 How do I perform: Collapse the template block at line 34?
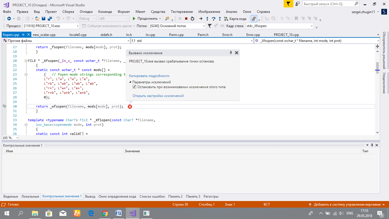point(26,125)
